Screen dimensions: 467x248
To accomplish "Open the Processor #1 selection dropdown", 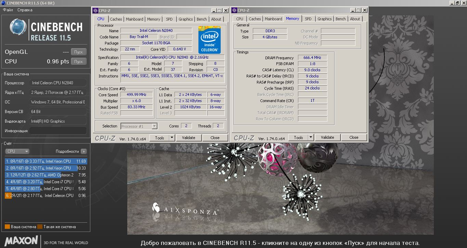I will [x=139, y=126].
